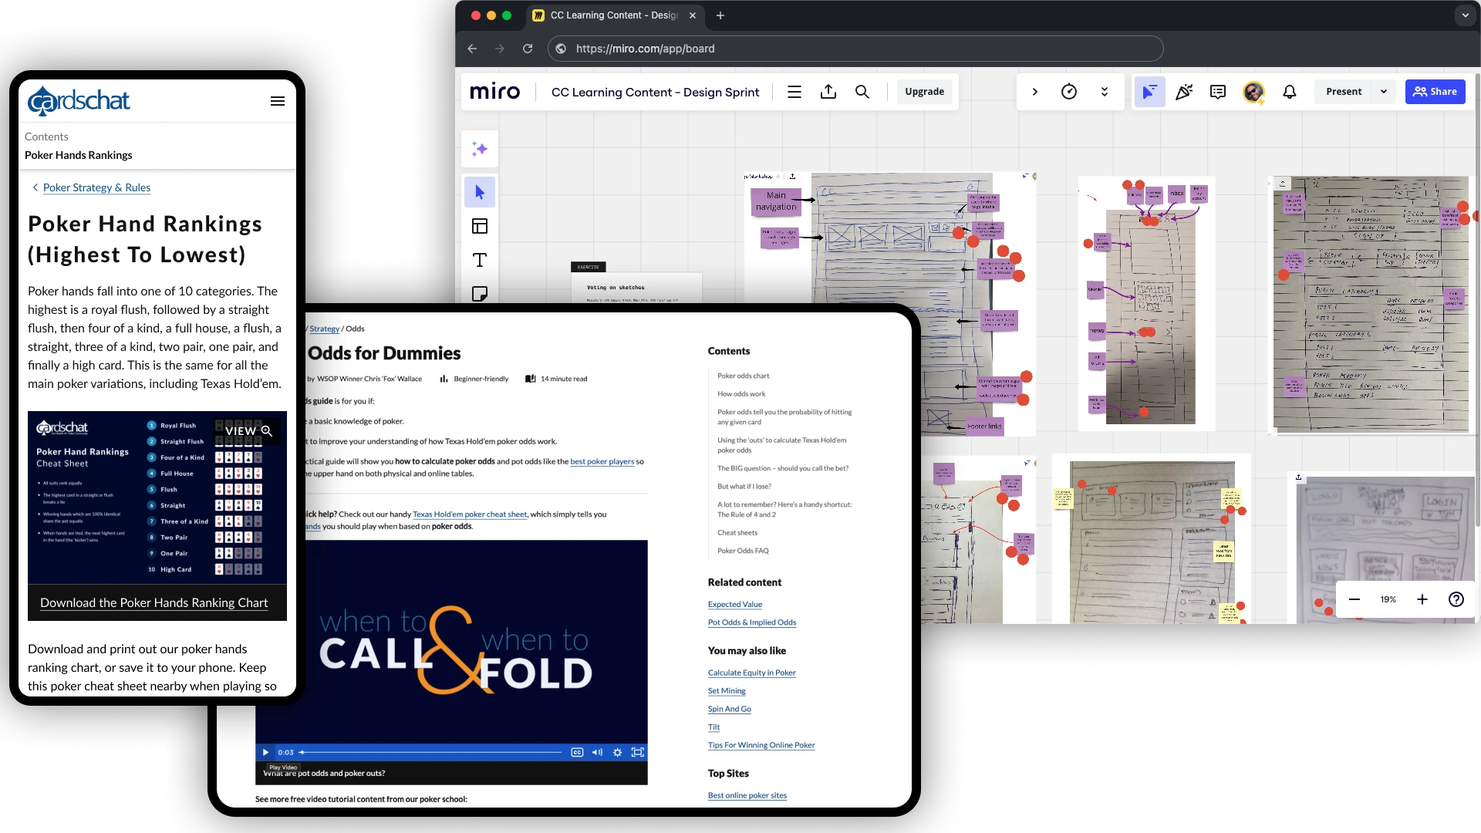Click the Upgrade button

pyautogui.click(x=924, y=92)
